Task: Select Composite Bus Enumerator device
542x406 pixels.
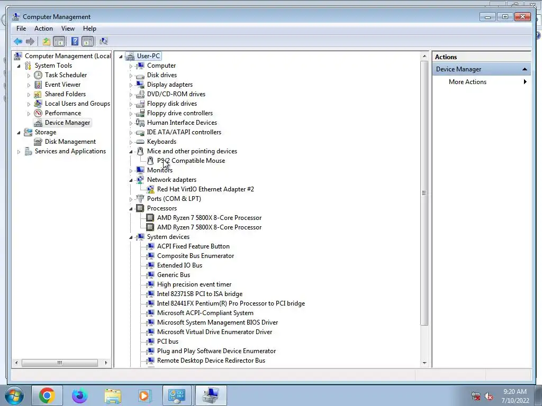Action: click(x=195, y=256)
